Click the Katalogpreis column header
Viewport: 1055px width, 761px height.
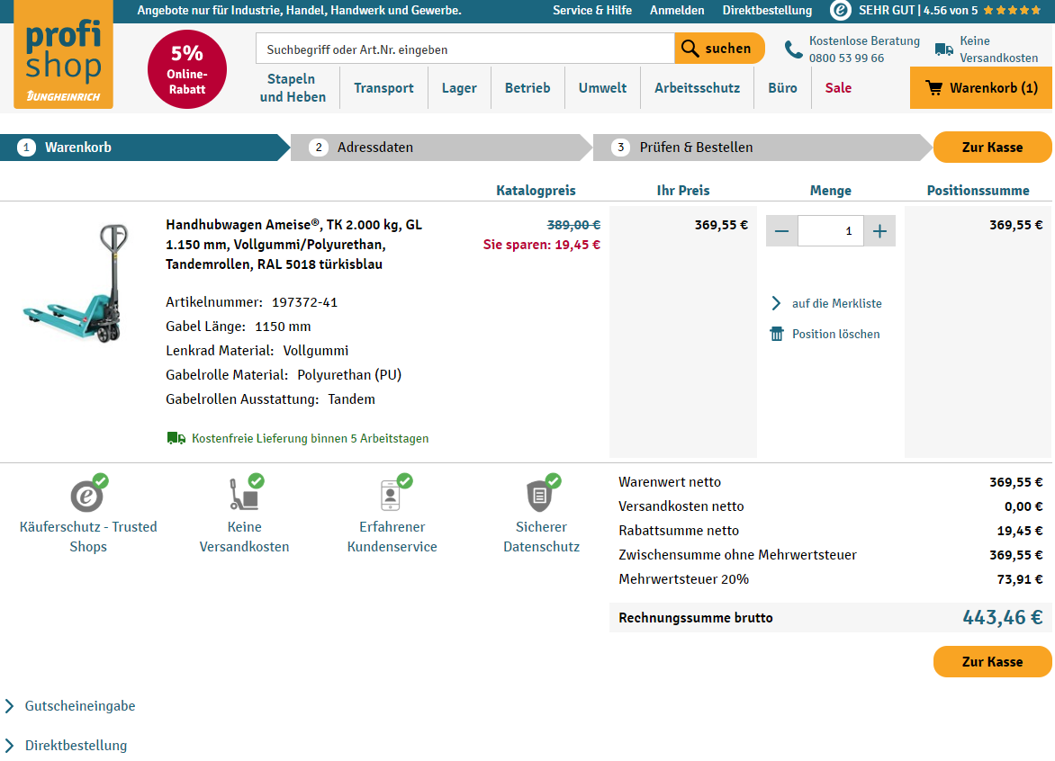[x=536, y=191]
